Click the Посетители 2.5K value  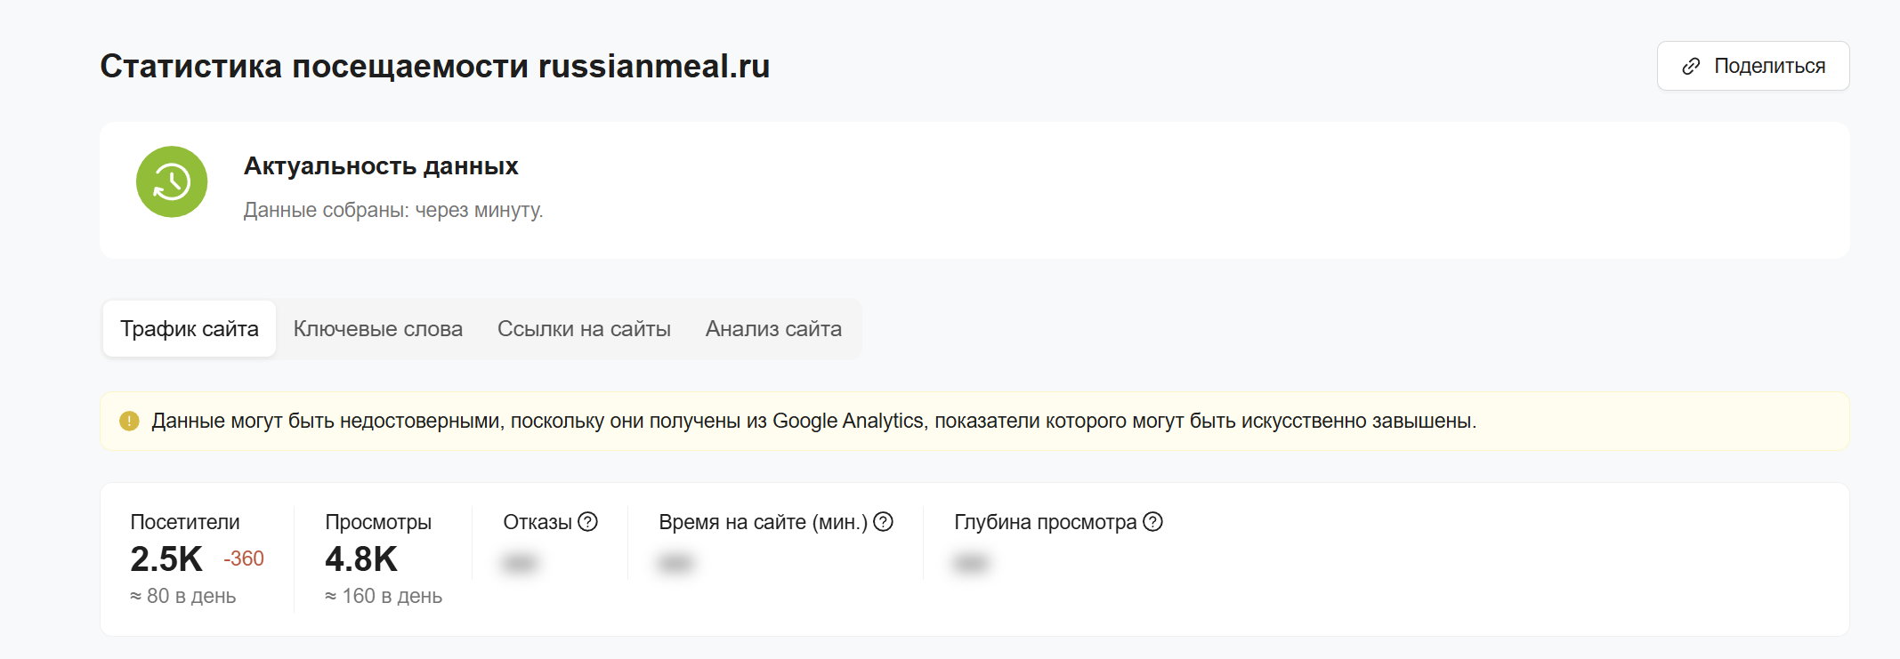coord(166,559)
